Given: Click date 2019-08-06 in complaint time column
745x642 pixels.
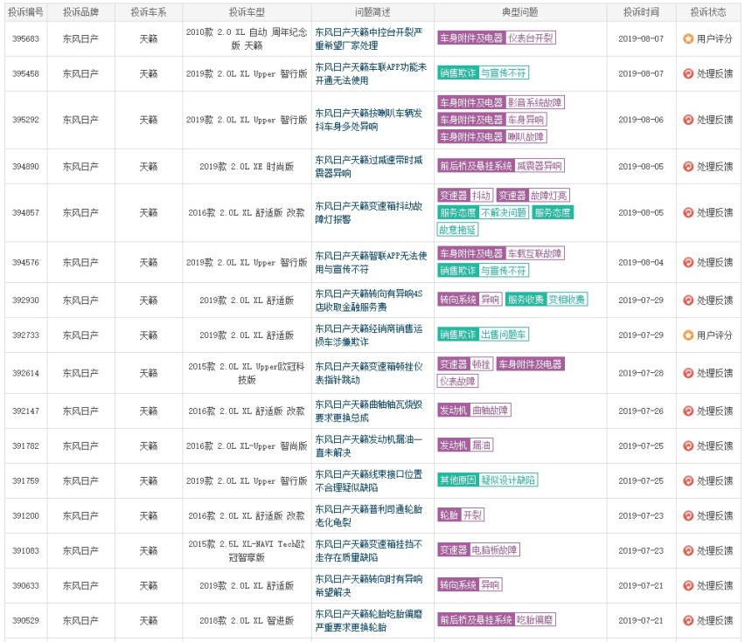Looking at the screenshot, I should coord(641,120).
